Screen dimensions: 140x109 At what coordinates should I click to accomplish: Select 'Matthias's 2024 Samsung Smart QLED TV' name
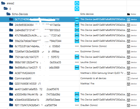[x=103, y=73]
